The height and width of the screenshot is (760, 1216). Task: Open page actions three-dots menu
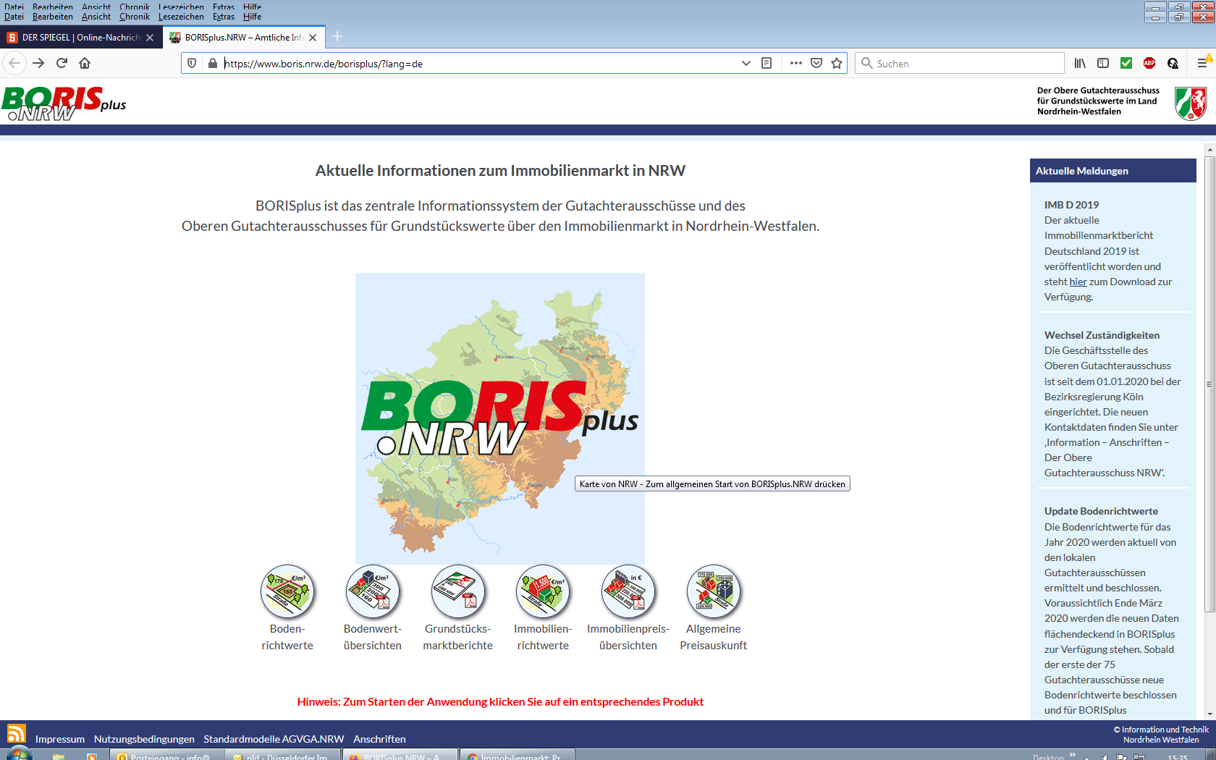point(796,63)
